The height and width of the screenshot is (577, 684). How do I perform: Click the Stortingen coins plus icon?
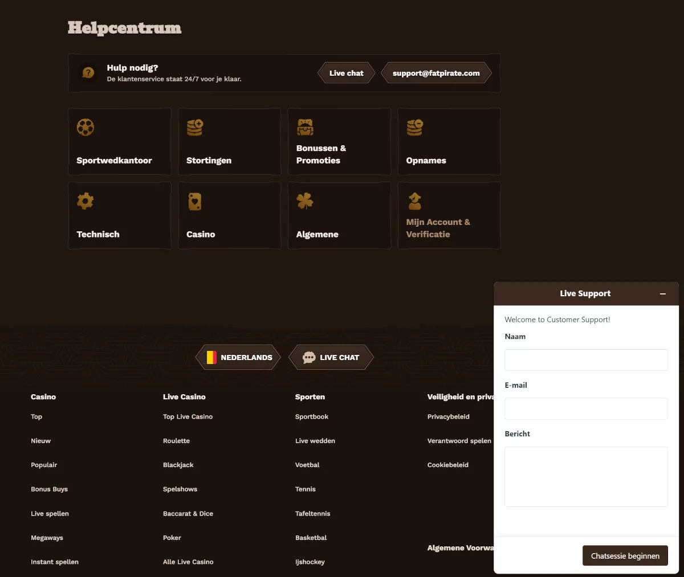point(195,127)
